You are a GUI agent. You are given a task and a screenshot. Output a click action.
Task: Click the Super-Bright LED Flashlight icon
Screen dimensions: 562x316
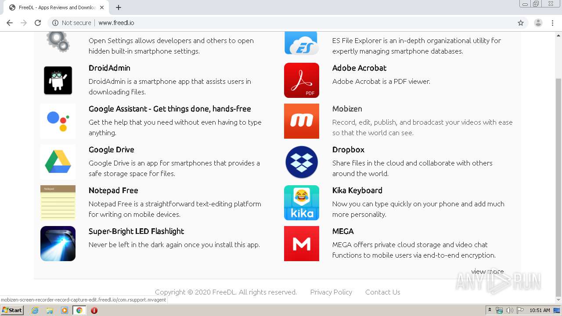point(58,244)
